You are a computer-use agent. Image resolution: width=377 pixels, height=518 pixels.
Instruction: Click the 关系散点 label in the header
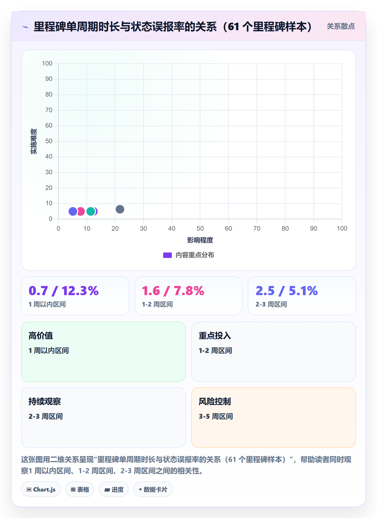pos(341,26)
